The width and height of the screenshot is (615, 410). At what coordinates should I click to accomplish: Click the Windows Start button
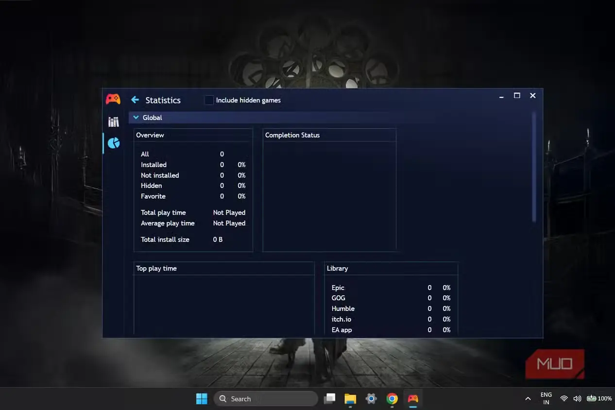coord(202,399)
